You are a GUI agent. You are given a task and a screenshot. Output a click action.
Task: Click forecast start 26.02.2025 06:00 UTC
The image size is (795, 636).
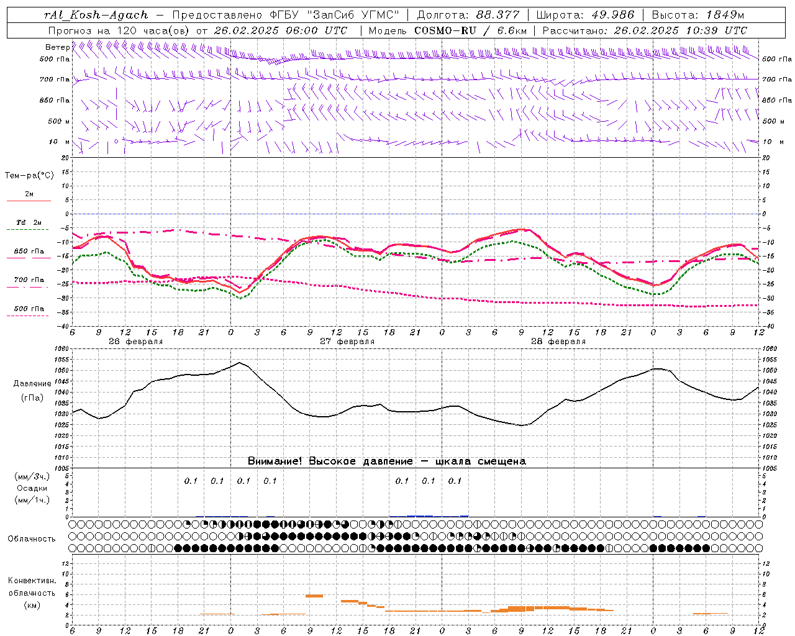281,30
